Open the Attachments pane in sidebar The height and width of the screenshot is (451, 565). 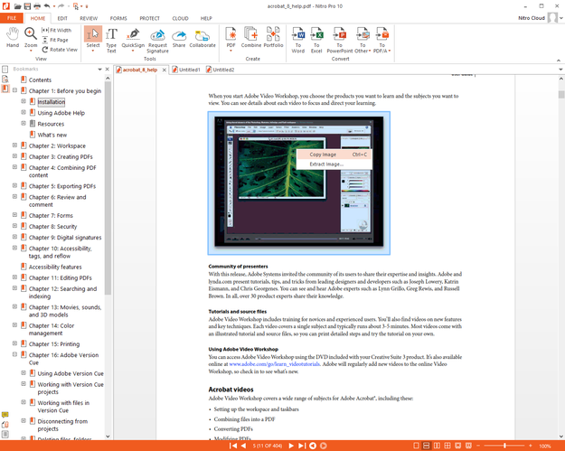[5, 425]
